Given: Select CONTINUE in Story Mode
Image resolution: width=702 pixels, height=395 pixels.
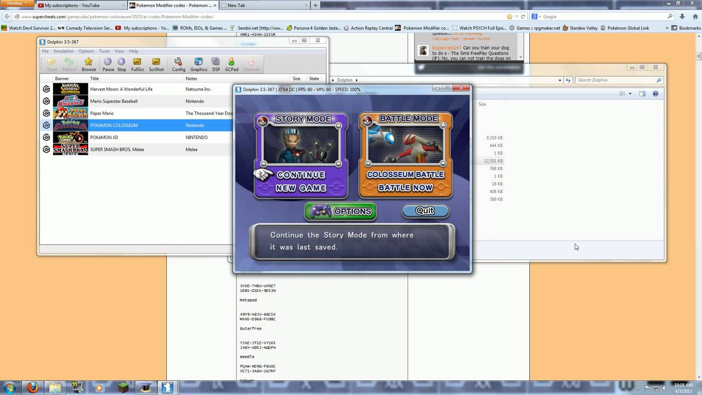Looking at the screenshot, I should pyautogui.click(x=301, y=175).
